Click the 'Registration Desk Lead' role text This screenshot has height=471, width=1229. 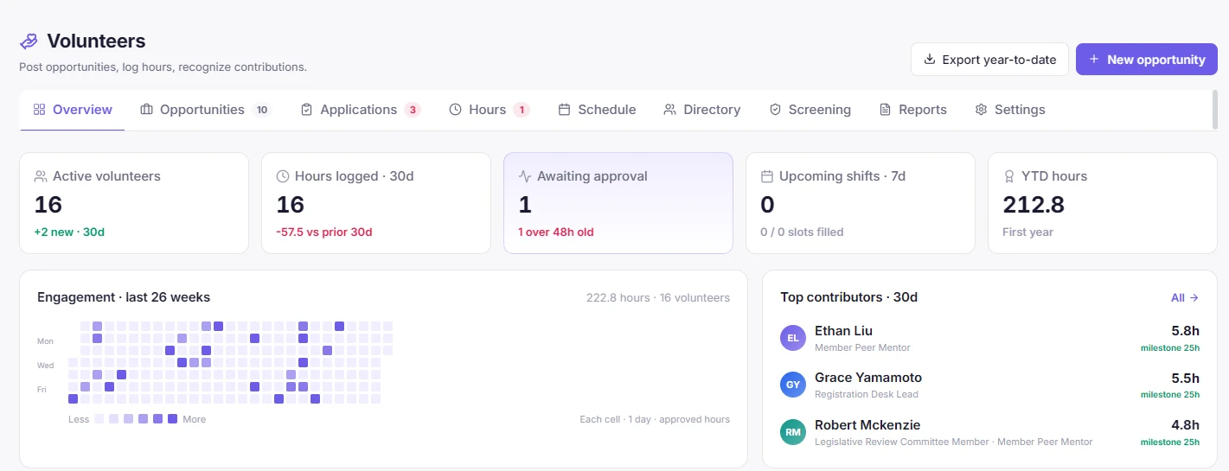[867, 394]
